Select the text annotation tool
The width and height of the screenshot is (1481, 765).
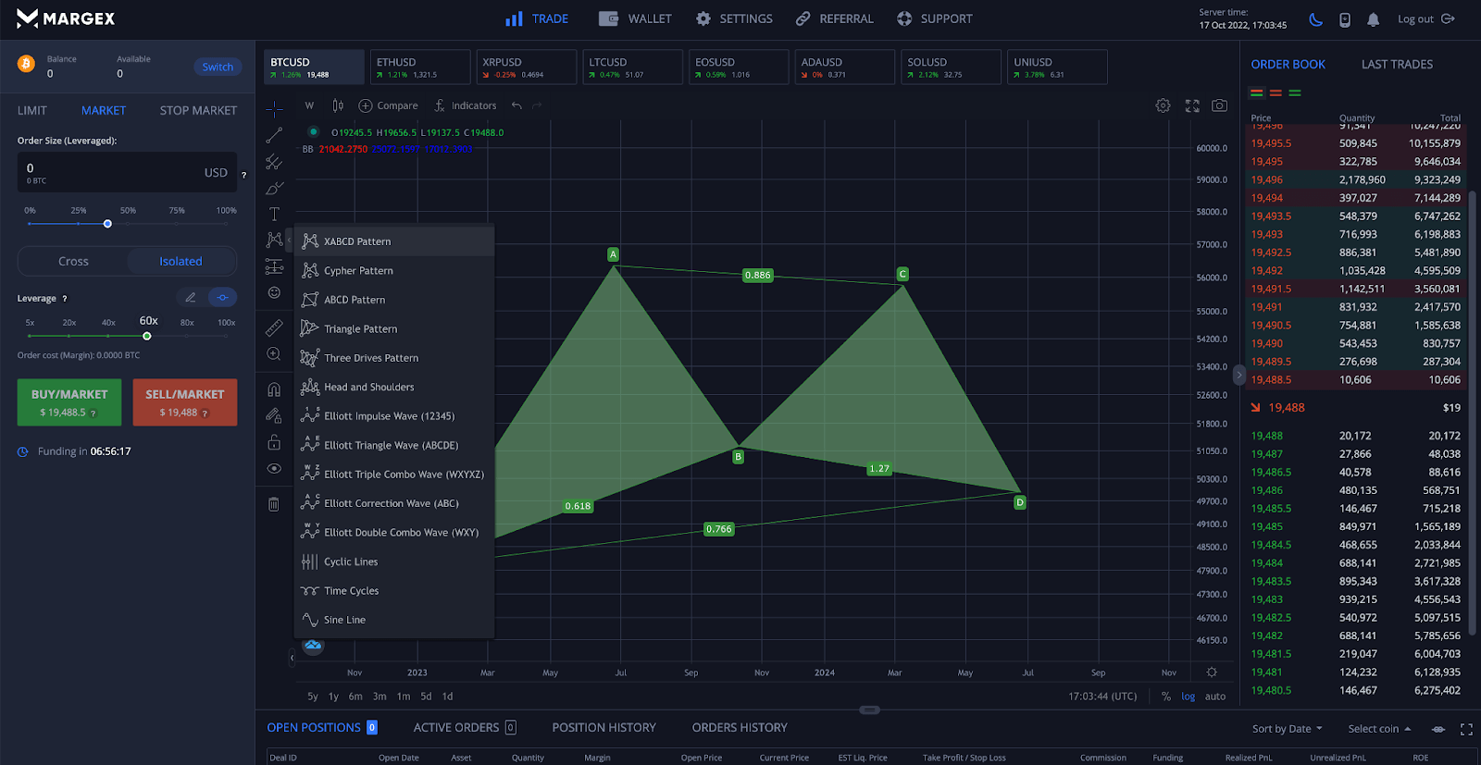274,214
